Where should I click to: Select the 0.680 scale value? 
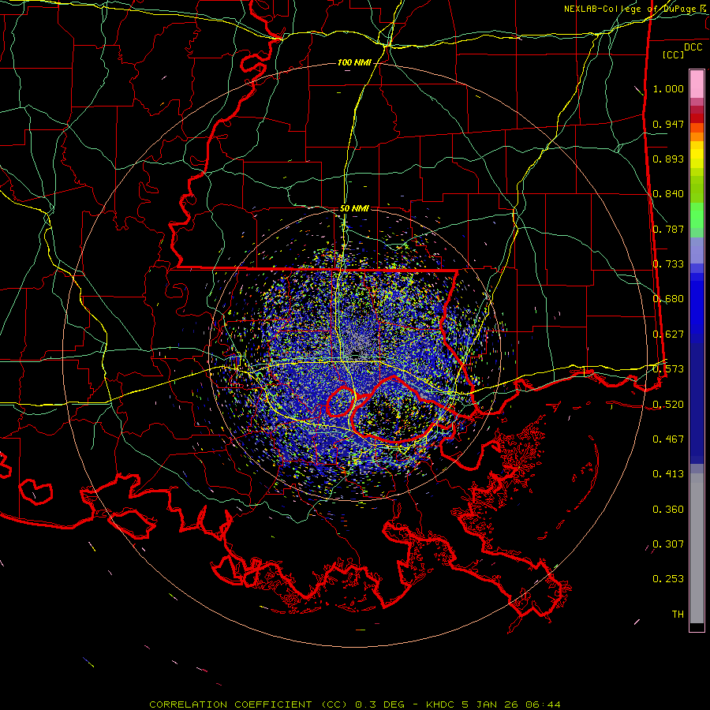[668, 299]
